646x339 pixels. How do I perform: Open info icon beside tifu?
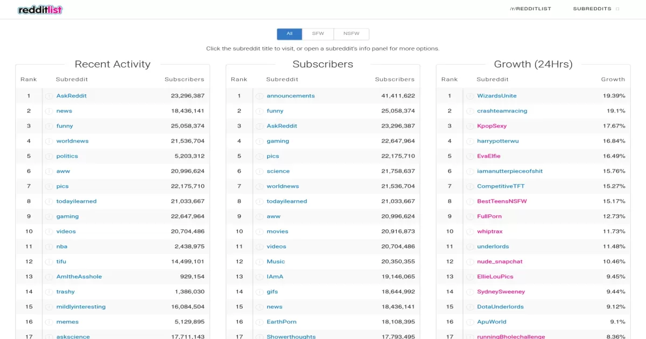pyautogui.click(x=48, y=262)
